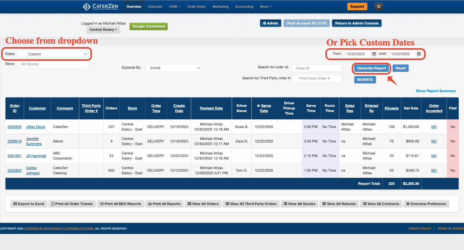Open the Dates dropdown set to Custom
Image resolution: width=464 pixels, height=250 pixels.
53,54
